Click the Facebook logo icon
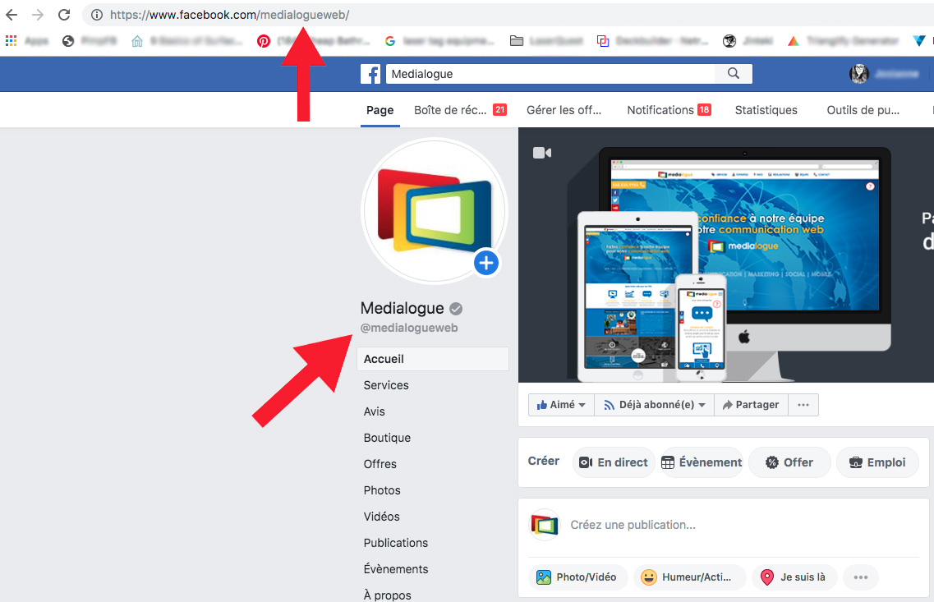The width and height of the screenshot is (934, 602). [370, 74]
